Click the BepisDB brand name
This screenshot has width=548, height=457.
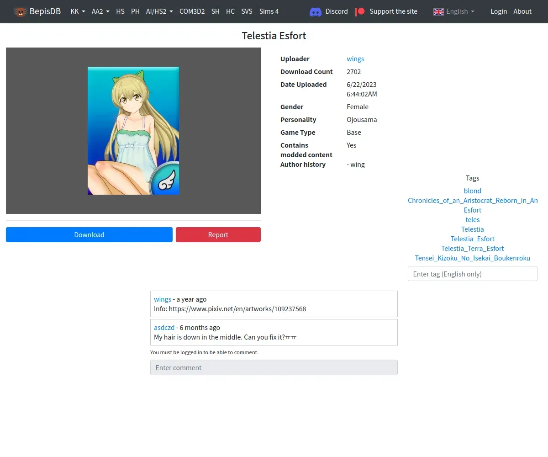[x=45, y=11]
